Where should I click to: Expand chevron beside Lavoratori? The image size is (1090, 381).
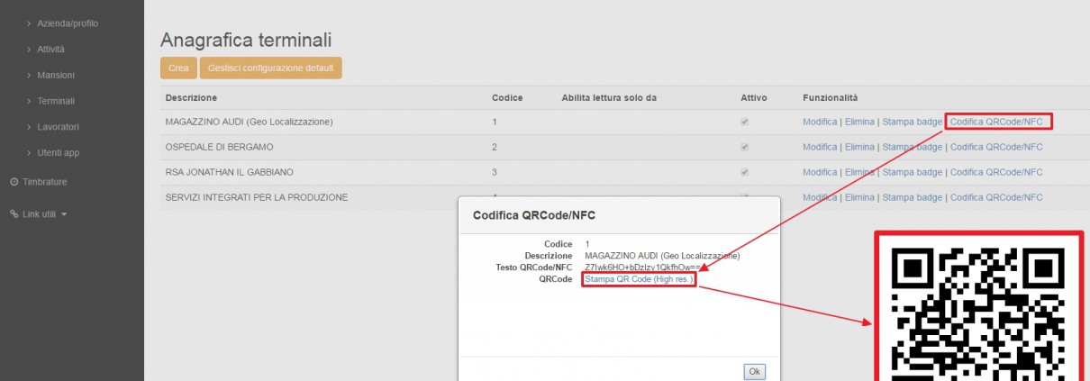tap(29, 127)
